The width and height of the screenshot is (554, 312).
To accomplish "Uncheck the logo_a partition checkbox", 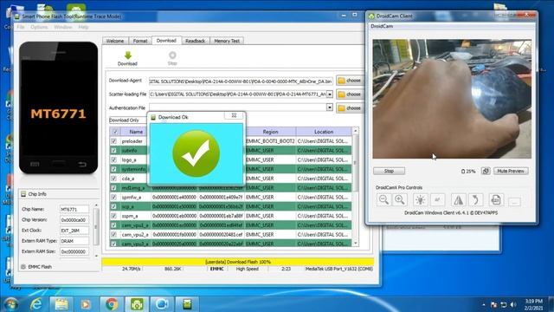I will coord(113,159).
